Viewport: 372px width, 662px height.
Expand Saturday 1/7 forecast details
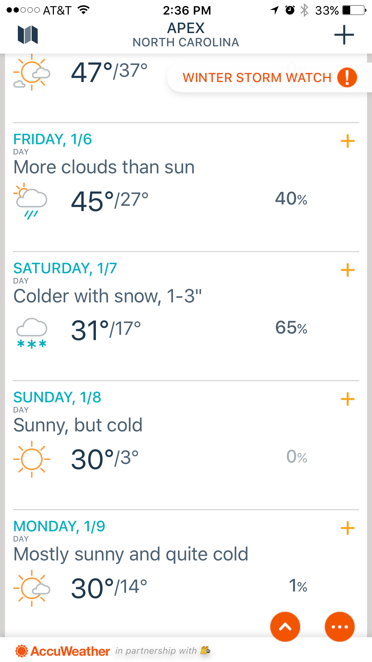(x=348, y=270)
